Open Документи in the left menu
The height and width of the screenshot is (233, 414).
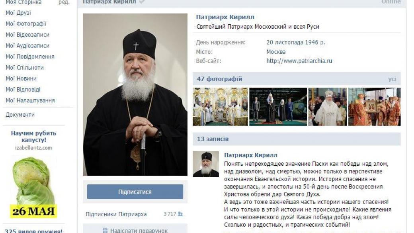click(x=20, y=115)
